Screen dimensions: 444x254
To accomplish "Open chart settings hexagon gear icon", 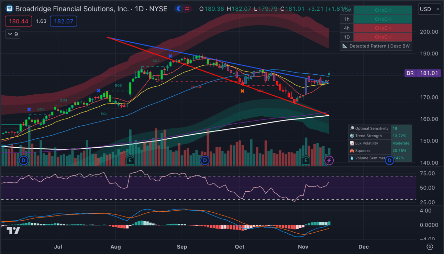I will click(430, 247).
